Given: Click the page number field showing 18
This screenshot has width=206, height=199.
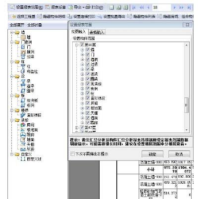Looking at the screenshot, I should (x=161, y=7).
